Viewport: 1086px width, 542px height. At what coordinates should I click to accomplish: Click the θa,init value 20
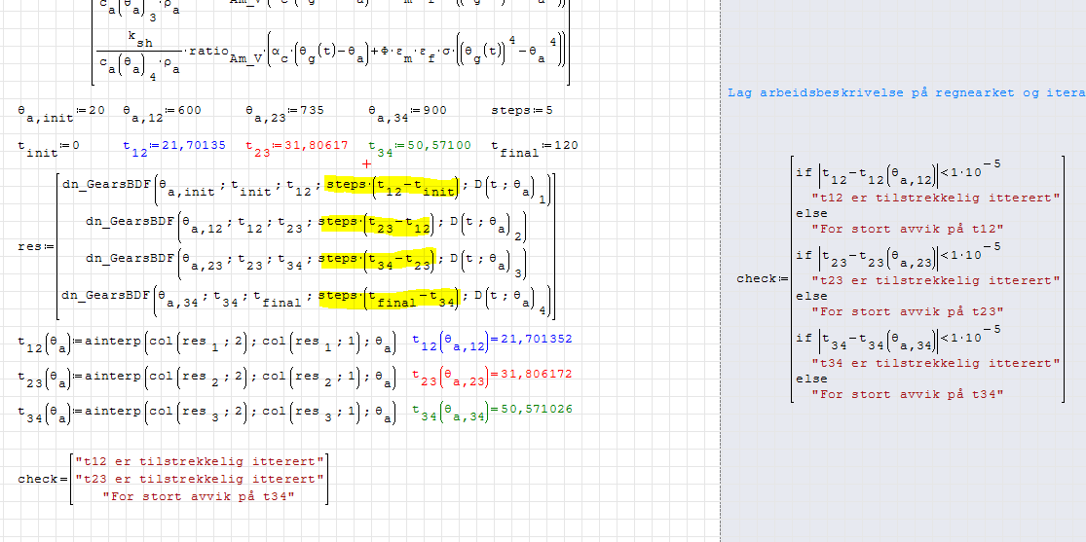pyautogui.click(x=94, y=110)
